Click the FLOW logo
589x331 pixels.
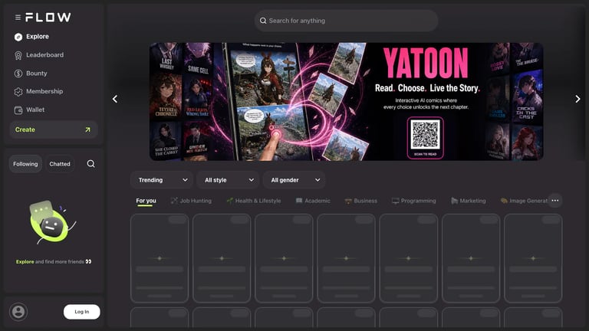[x=48, y=18]
